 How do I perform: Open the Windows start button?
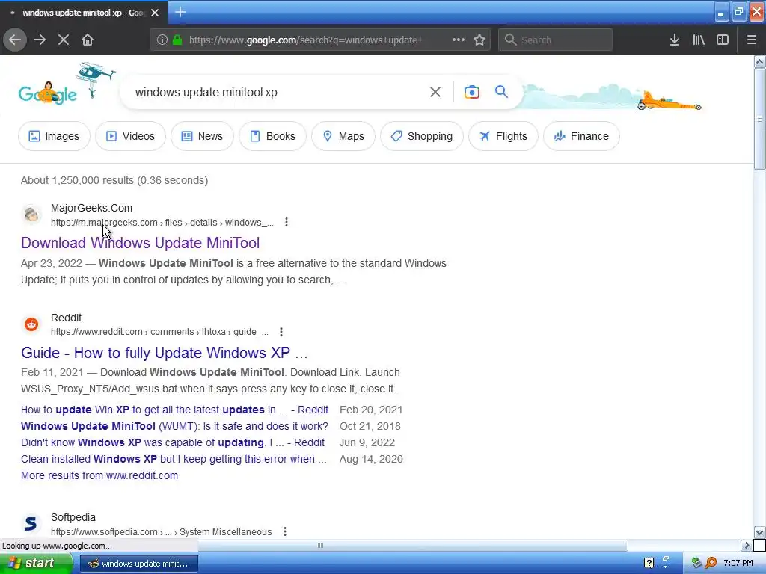point(36,563)
